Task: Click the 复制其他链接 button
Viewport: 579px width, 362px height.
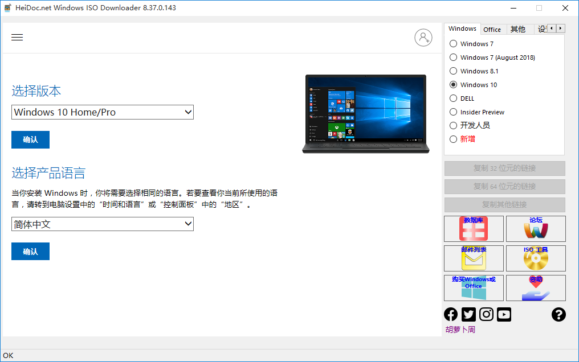Action: [505, 204]
